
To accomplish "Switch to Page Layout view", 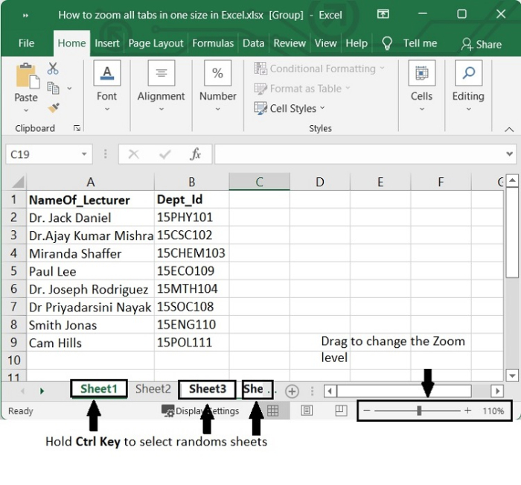I will (x=307, y=410).
